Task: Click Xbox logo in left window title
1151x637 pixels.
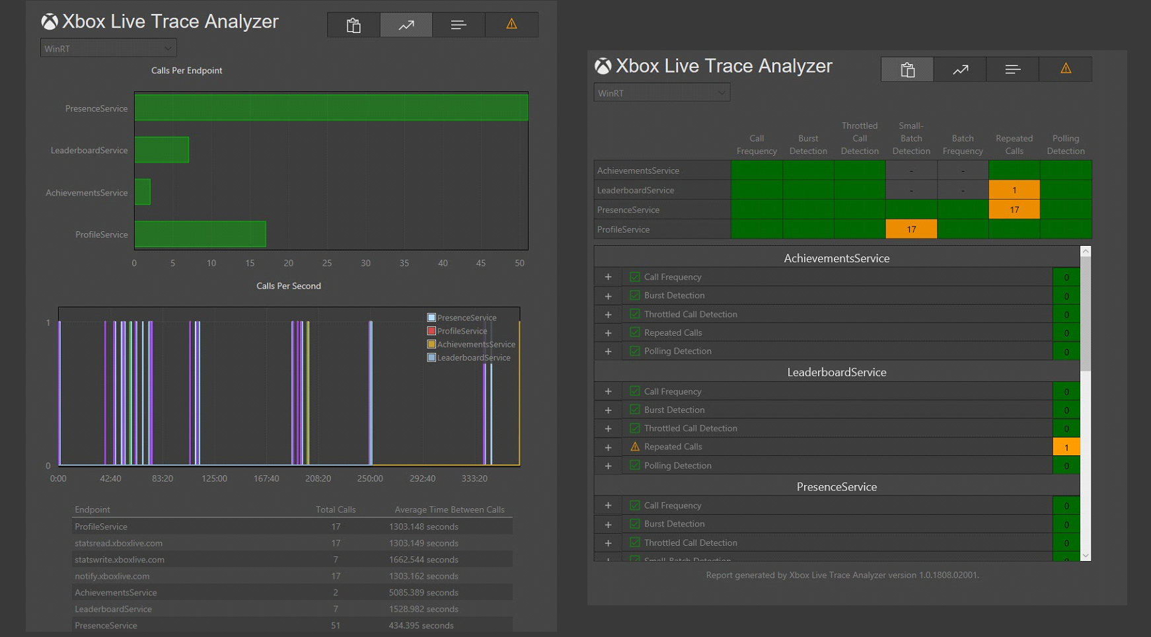Action: coord(50,22)
